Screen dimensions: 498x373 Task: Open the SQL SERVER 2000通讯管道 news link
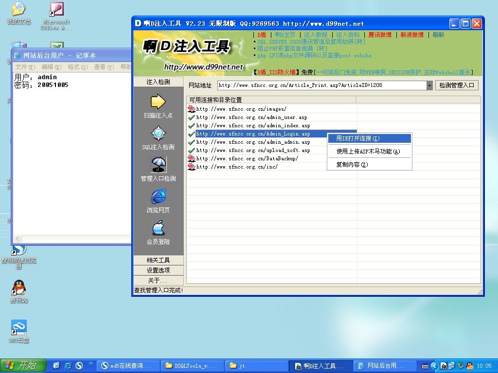coord(311,42)
